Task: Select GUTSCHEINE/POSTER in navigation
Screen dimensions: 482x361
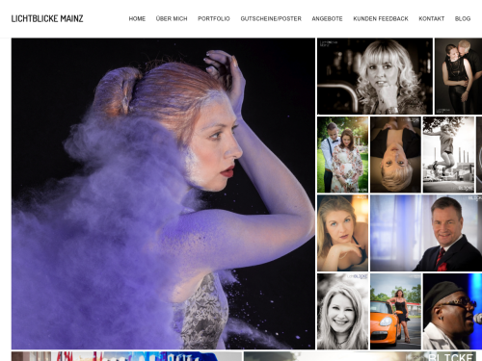Action: tap(271, 19)
